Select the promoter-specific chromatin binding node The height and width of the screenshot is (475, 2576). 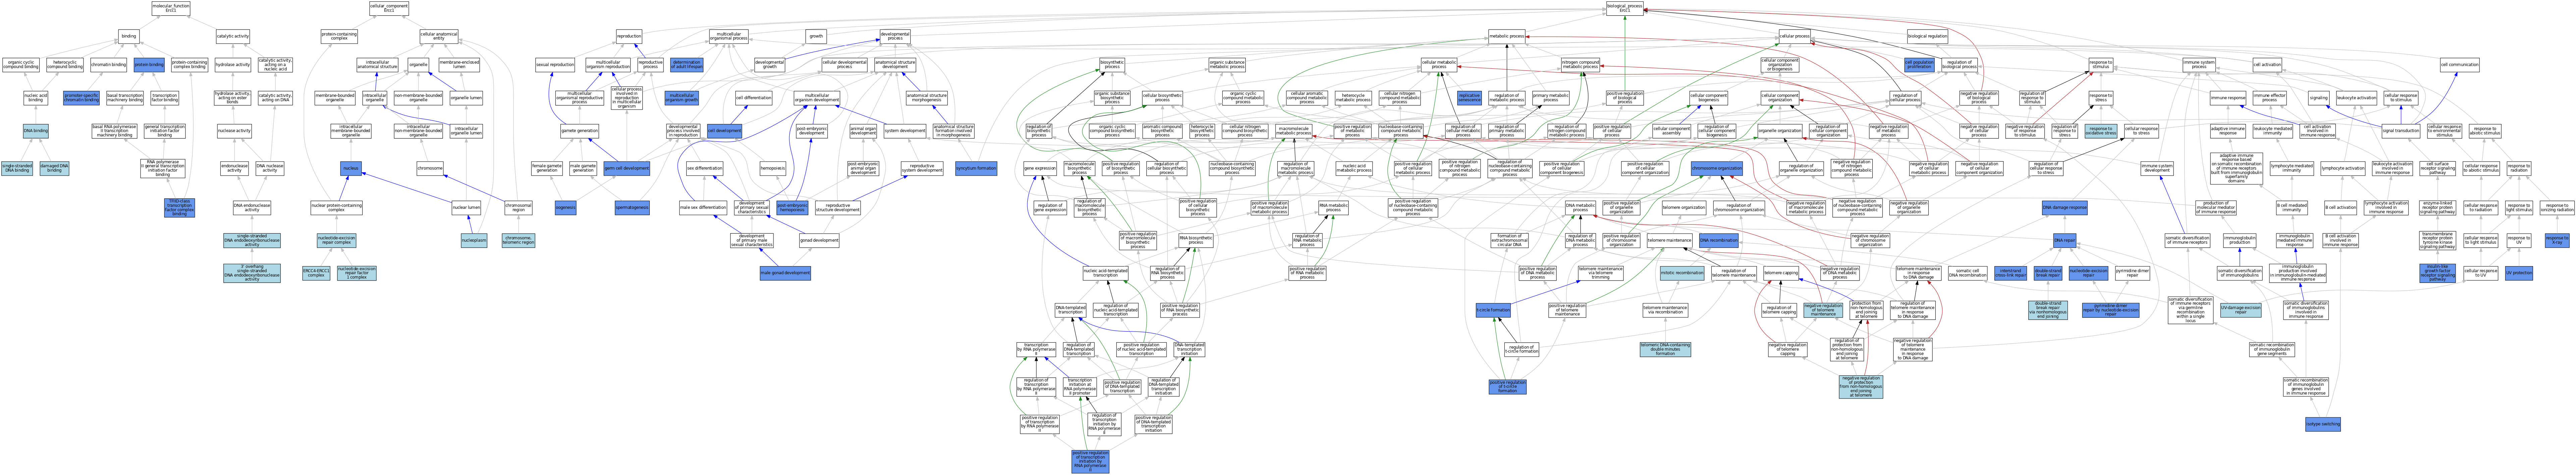pyautogui.click(x=81, y=98)
